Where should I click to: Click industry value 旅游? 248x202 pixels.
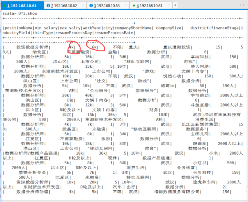[106, 139]
